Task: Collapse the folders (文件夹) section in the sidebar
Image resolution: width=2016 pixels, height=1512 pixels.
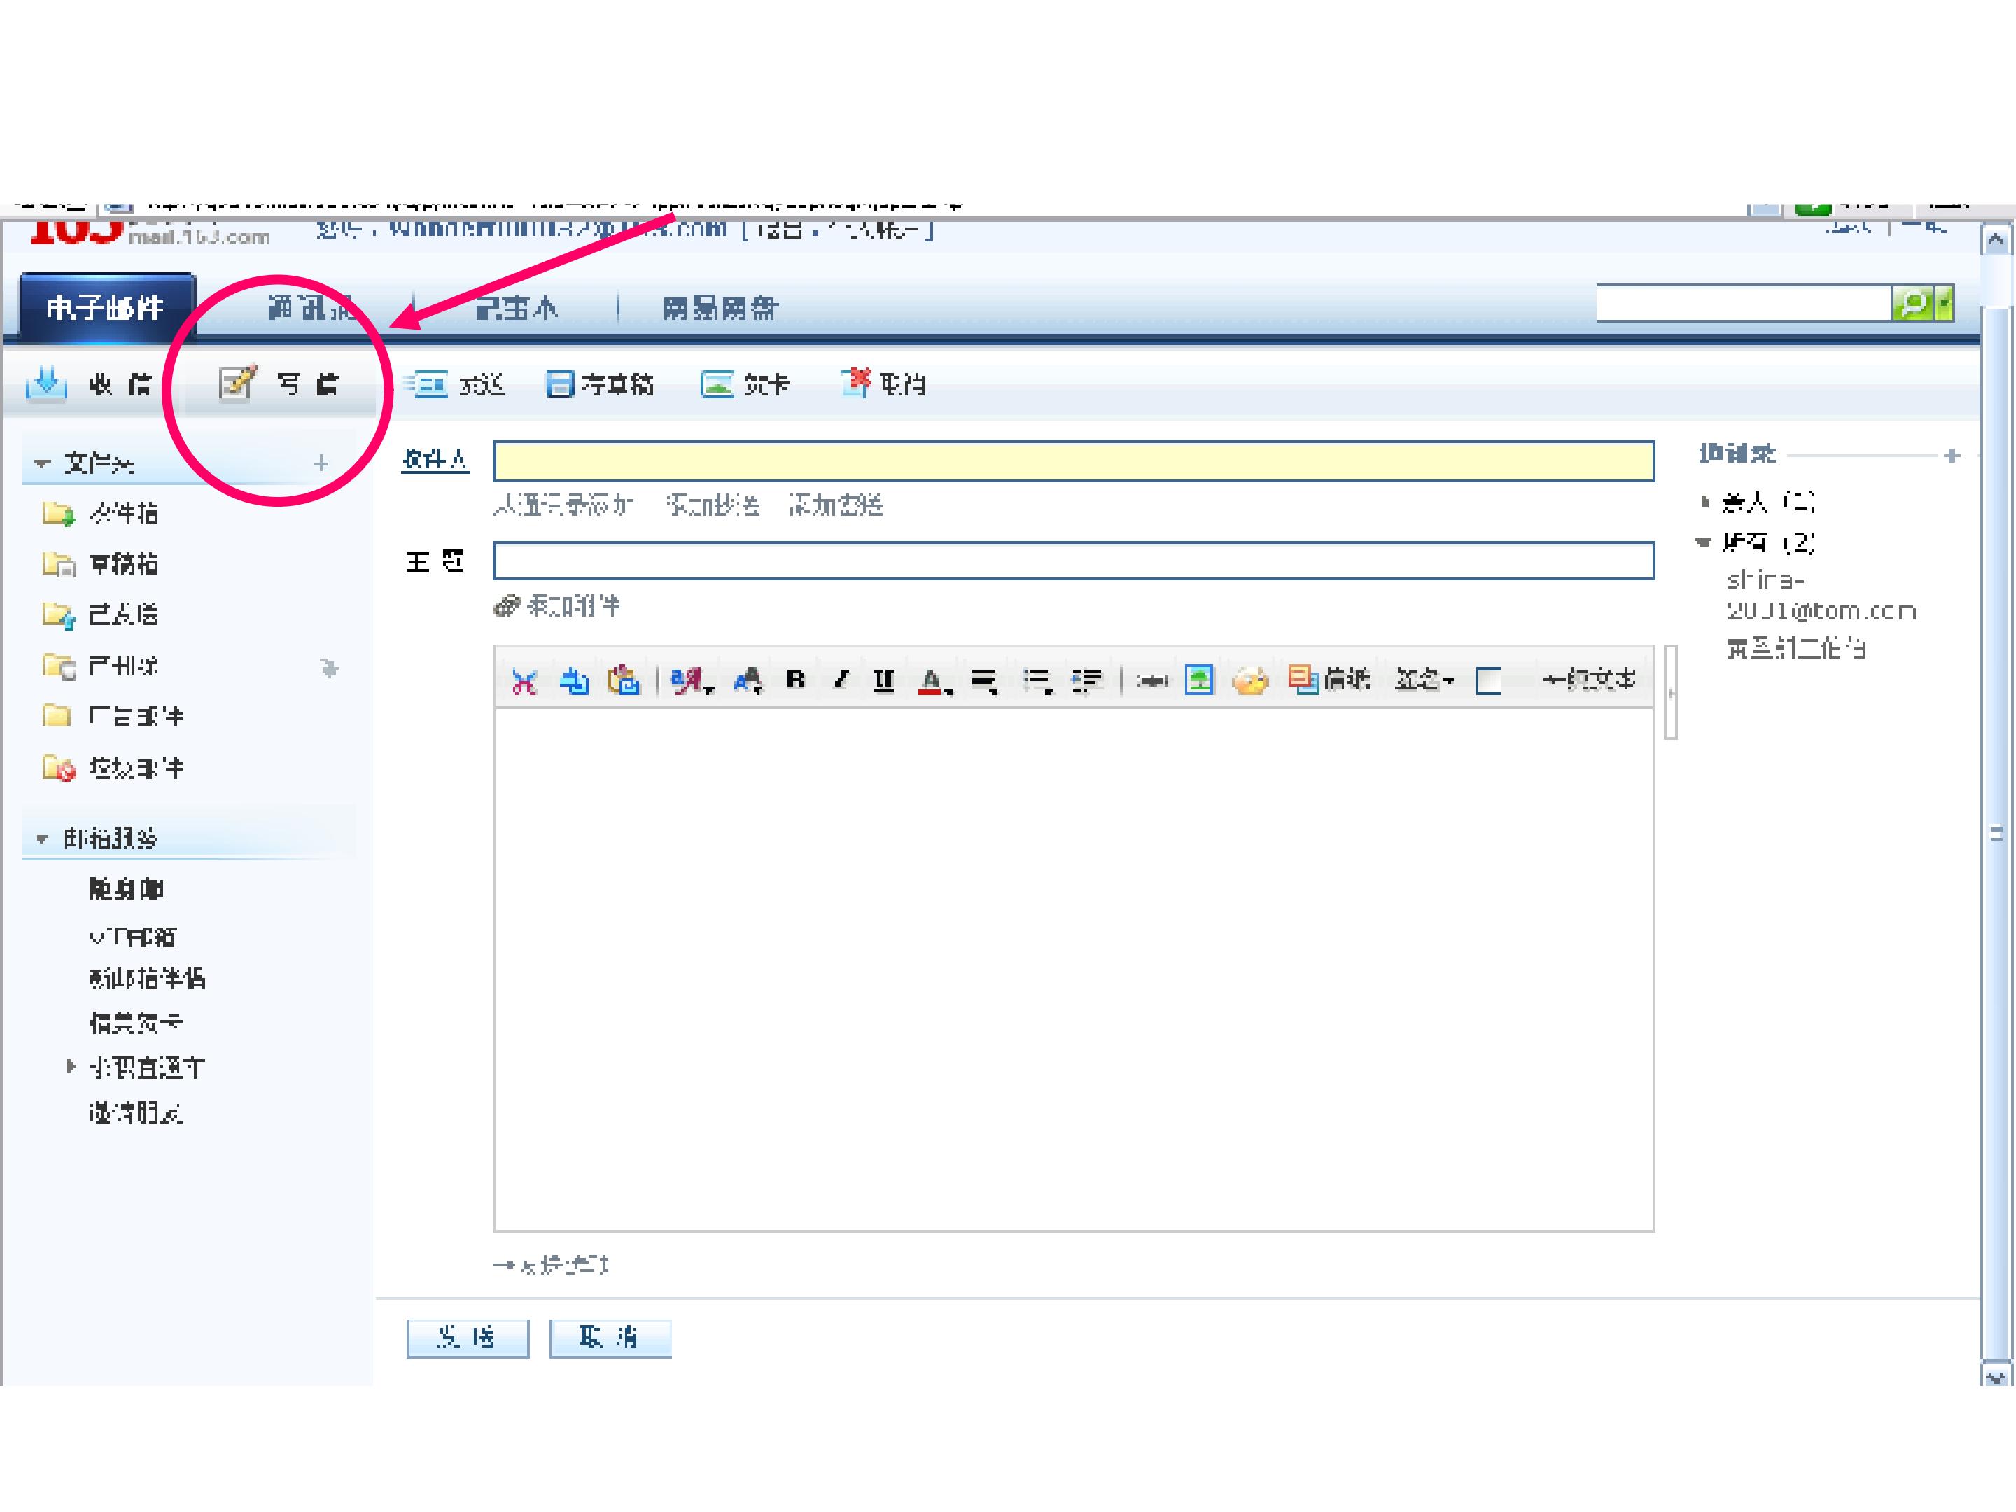Action: point(42,464)
